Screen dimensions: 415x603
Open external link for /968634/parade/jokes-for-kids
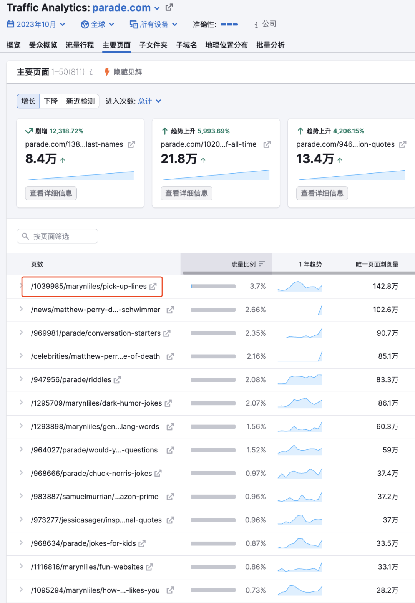coord(142,543)
